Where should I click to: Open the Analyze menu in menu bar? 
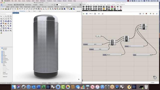(x=59, y=1)
